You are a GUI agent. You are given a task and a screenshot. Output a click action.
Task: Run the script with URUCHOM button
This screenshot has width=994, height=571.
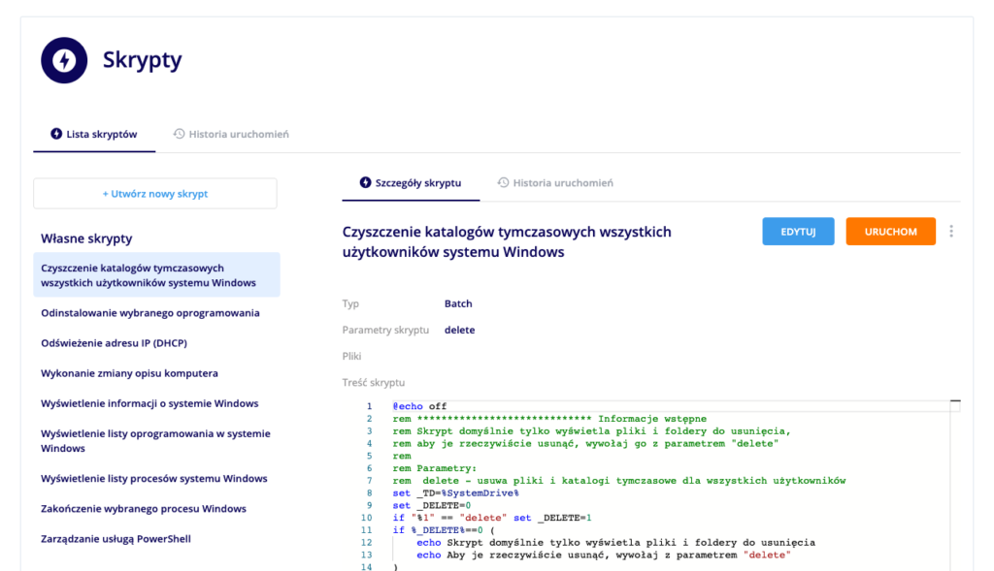(x=891, y=232)
